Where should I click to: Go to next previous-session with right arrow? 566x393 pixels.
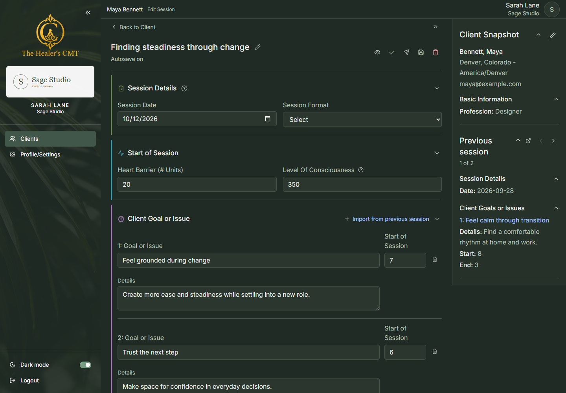point(553,141)
